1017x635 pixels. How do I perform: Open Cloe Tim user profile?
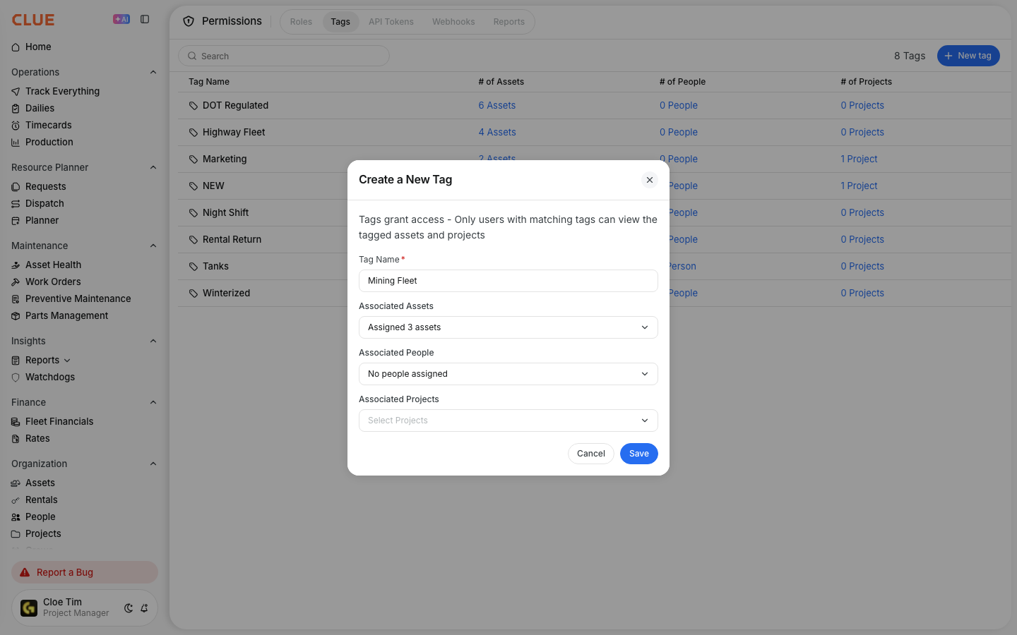click(65, 607)
